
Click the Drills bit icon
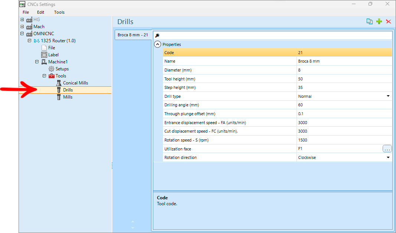[x=59, y=90]
